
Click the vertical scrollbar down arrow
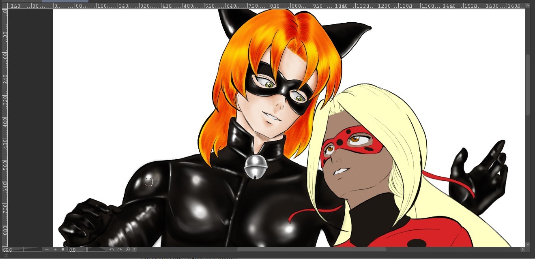pyautogui.click(x=528, y=244)
